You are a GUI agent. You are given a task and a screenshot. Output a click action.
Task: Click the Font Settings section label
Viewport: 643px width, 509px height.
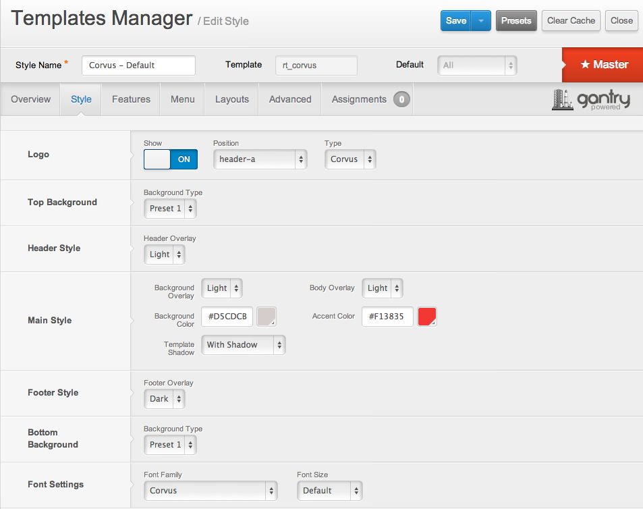tap(56, 485)
